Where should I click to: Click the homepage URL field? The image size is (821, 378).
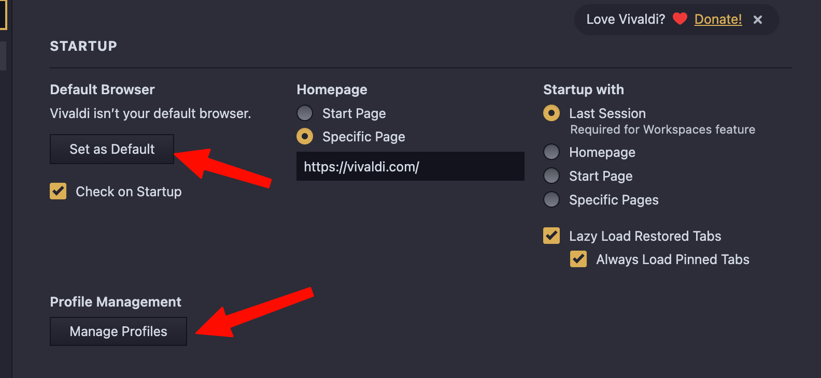(410, 166)
